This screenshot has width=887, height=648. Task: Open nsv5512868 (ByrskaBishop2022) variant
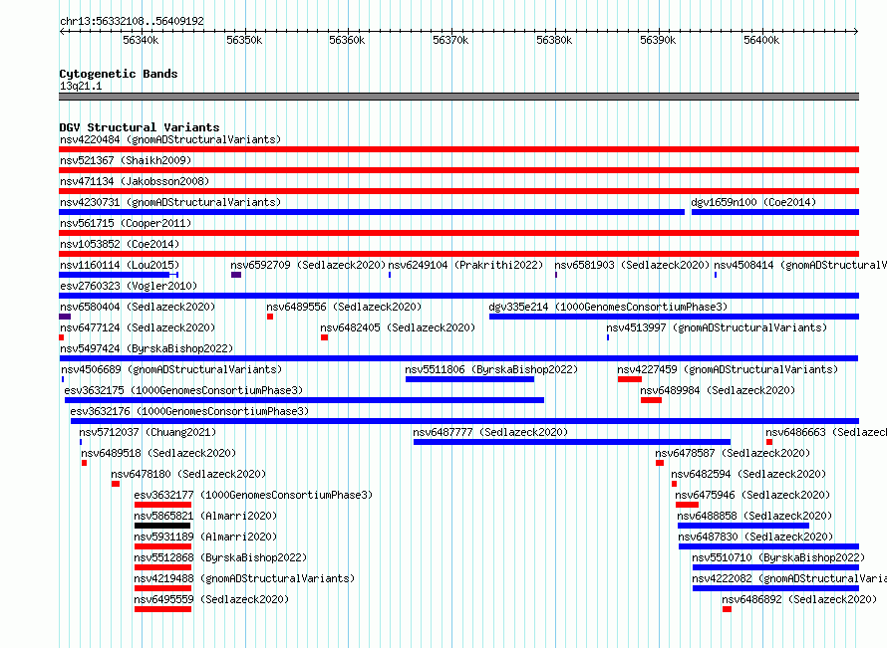[x=220, y=557]
